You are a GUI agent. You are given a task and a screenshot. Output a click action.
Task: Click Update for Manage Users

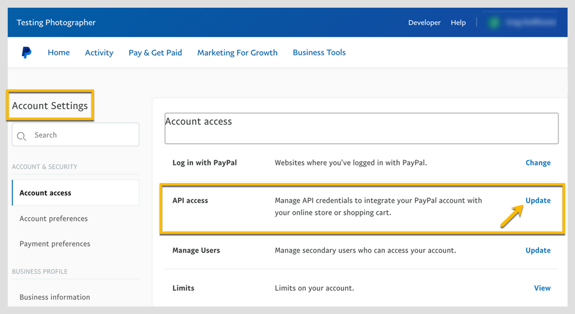[x=538, y=250]
